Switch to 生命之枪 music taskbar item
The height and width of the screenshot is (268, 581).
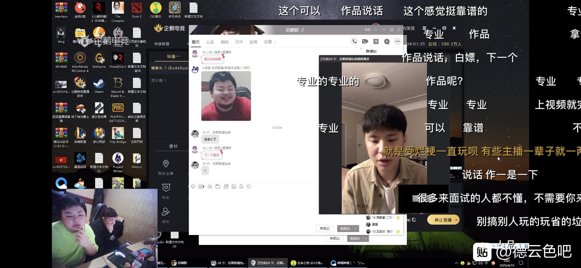pyautogui.click(x=307, y=263)
